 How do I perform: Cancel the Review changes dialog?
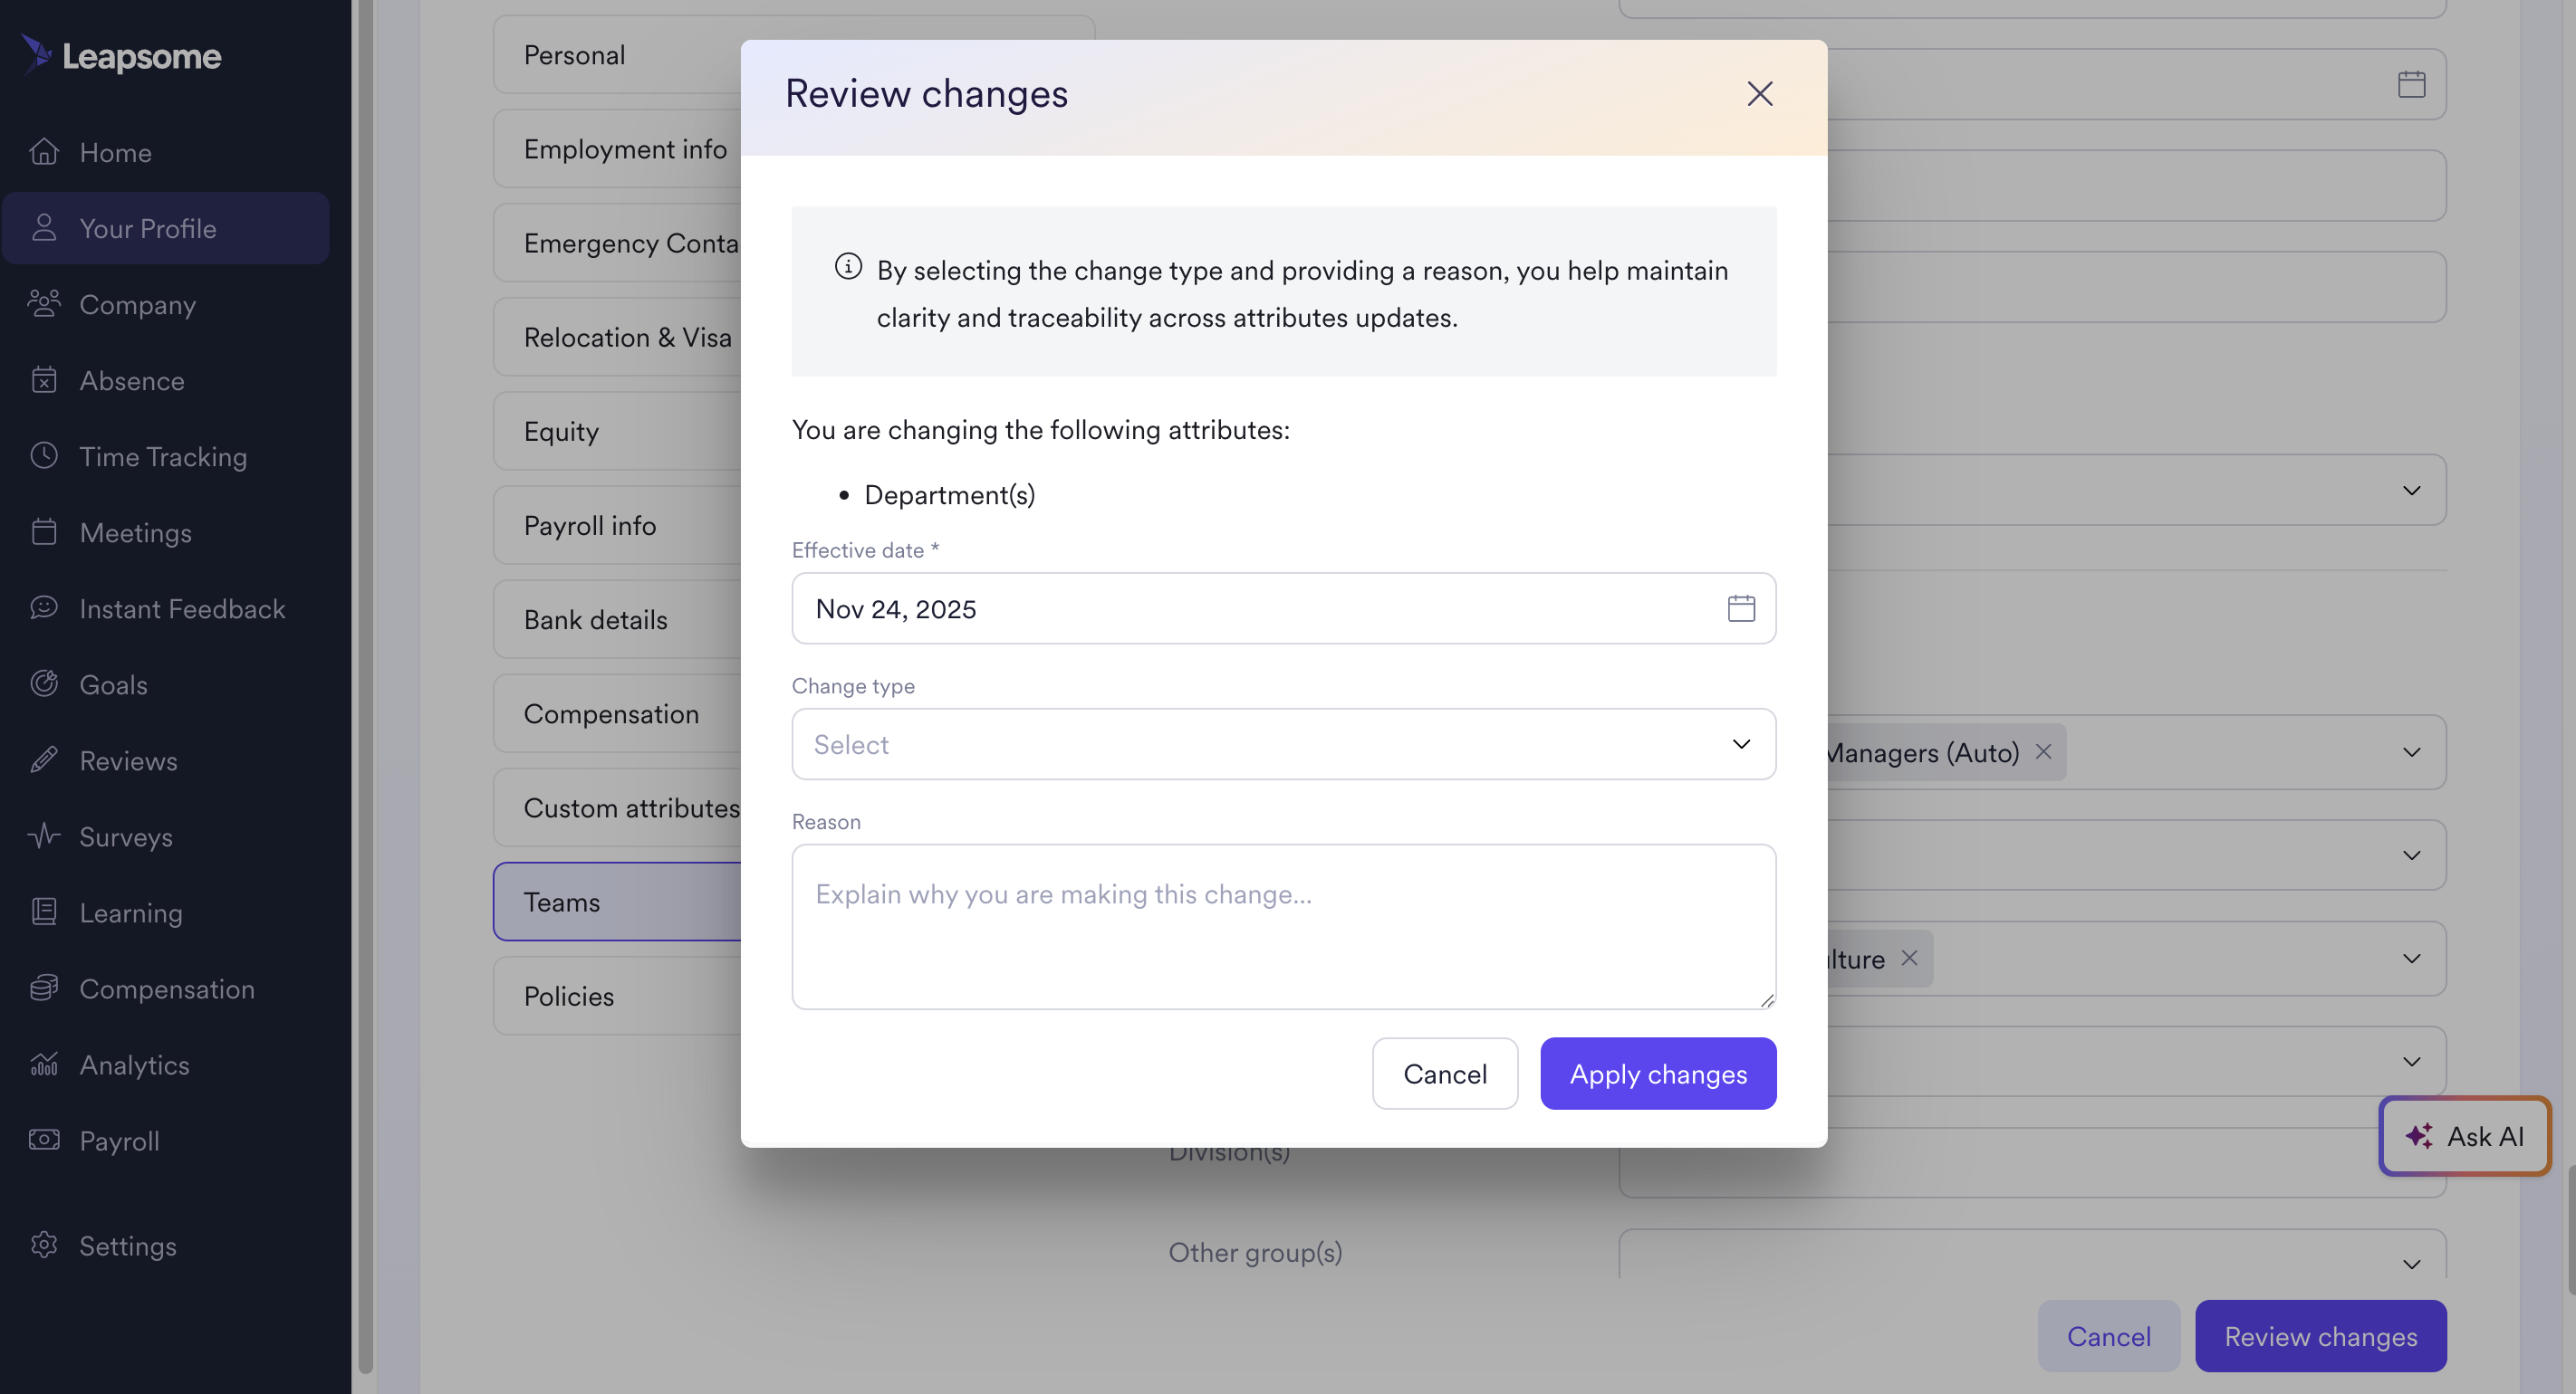click(x=1444, y=1074)
